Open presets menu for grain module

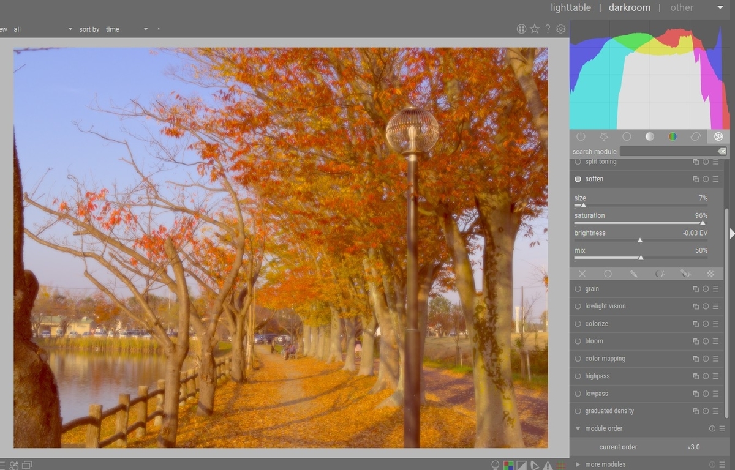point(715,289)
